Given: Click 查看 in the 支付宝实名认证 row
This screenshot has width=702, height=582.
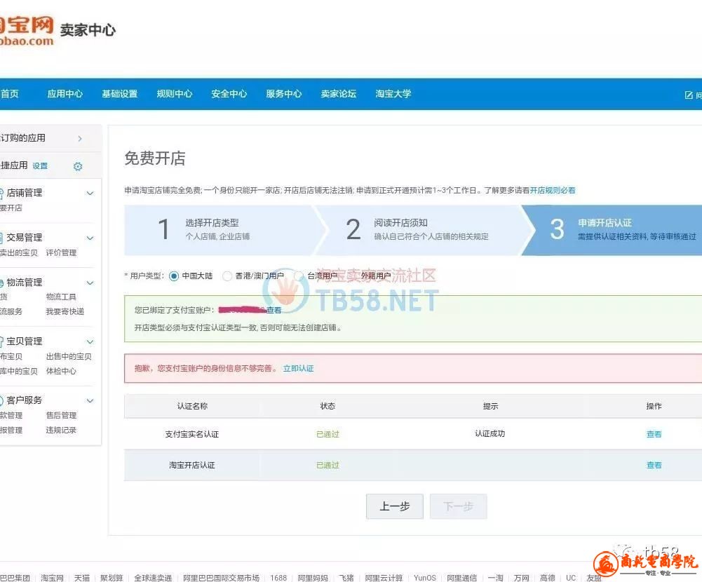Looking at the screenshot, I should tap(654, 434).
